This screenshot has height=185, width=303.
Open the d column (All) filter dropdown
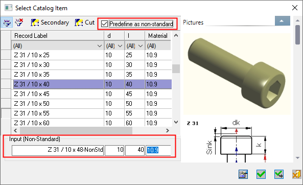pos(120,46)
